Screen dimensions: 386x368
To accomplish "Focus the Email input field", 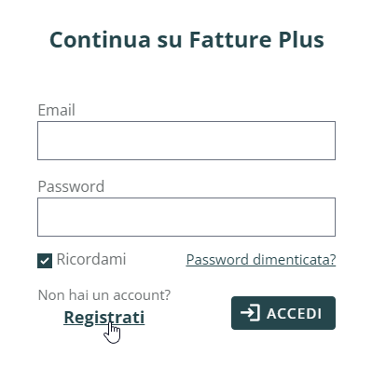I will pyautogui.click(x=186, y=141).
